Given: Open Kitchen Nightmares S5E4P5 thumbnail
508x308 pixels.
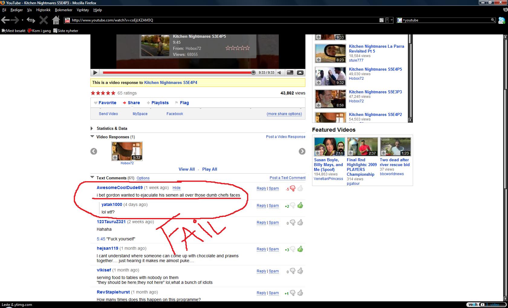Looking at the screenshot, I should click(x=330, y=76).
